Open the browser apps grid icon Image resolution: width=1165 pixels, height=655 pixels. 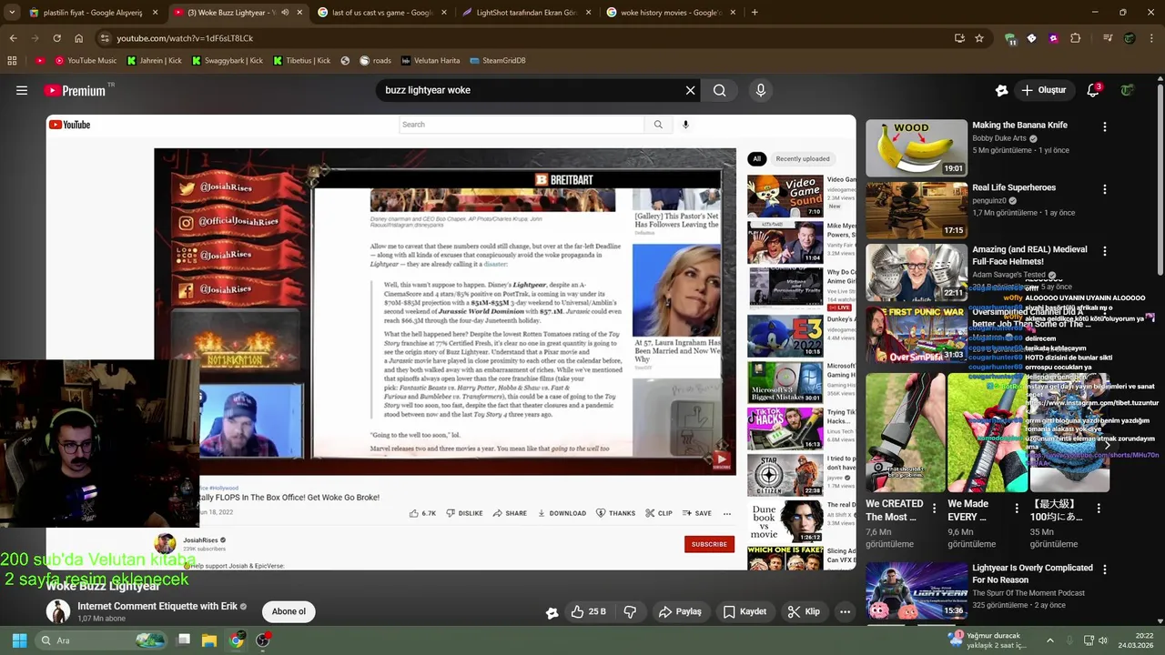click(x=12, y=61)
